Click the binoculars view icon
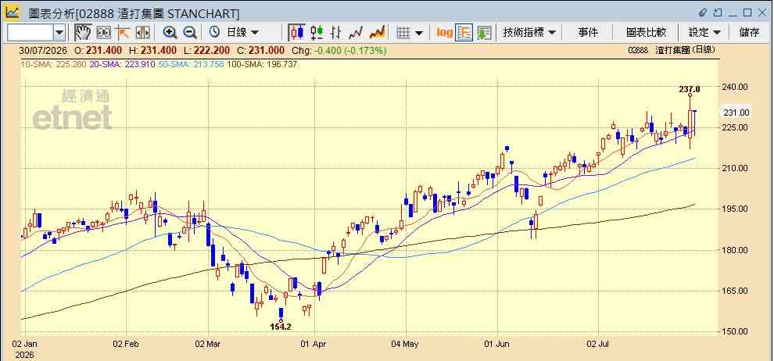The image size is (774, 361). coord(104,33)
